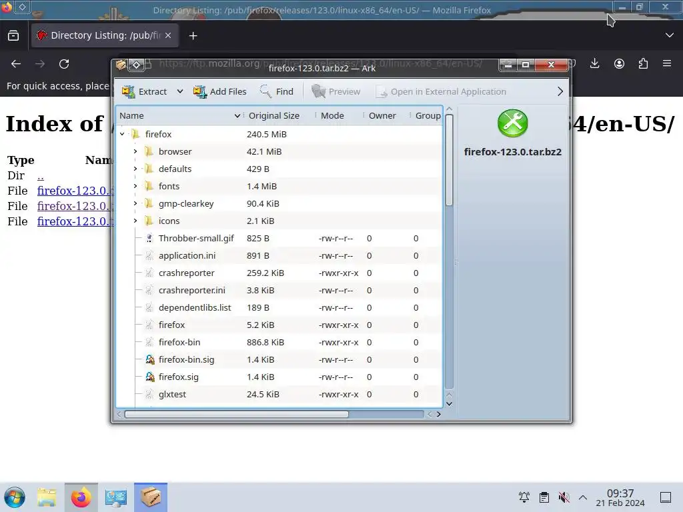Select the firefox-bin file row
The width and height of the screenshot is (683, 512).
click(x=279, y=342)
